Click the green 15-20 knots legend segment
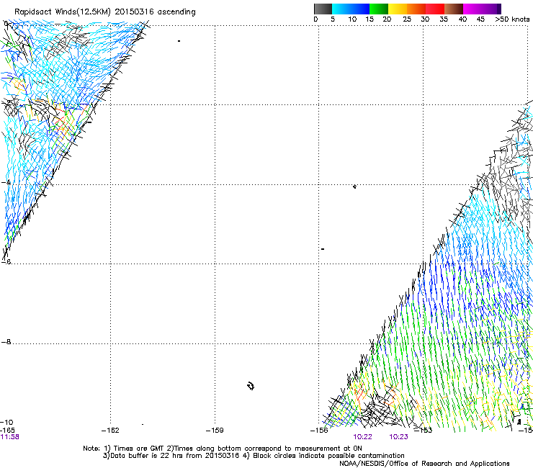The height and width of the screenshot is (468, 533). point(379,9)
